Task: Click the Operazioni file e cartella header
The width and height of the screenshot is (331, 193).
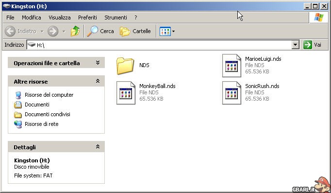Action: coord(56,63)
